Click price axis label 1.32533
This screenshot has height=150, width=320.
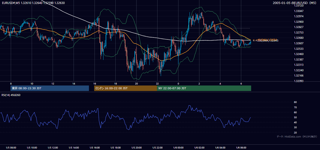[x=299, y=49]
